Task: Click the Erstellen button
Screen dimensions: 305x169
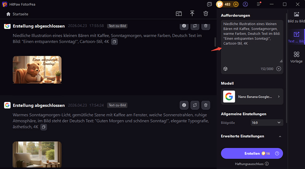Action: click(252, 153)
